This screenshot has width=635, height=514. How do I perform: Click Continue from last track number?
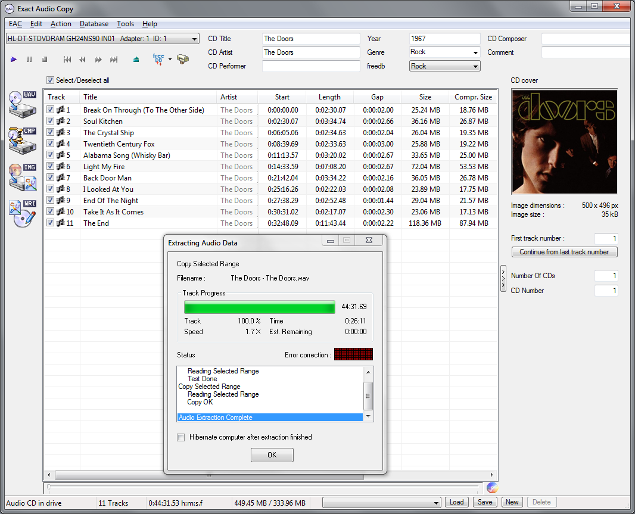click(x=564, y=252)
